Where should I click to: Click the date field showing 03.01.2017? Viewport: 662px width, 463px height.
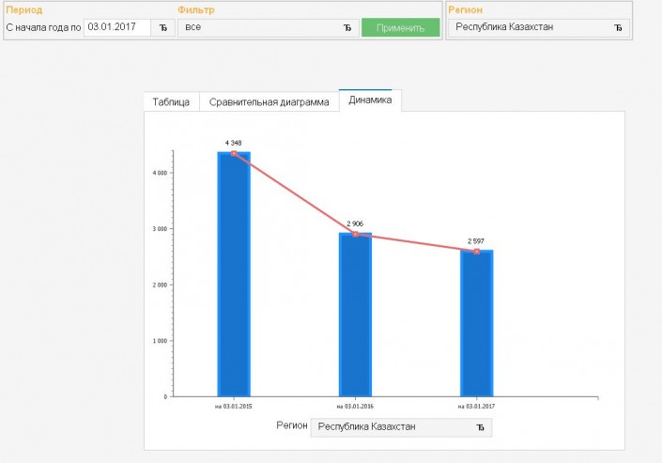click(x=116, y=27)
